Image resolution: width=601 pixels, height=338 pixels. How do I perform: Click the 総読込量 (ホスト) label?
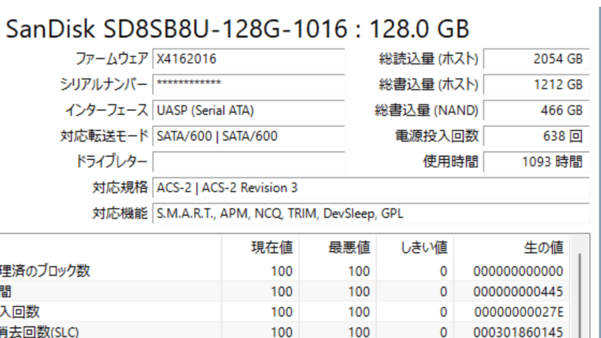point(428,59)
